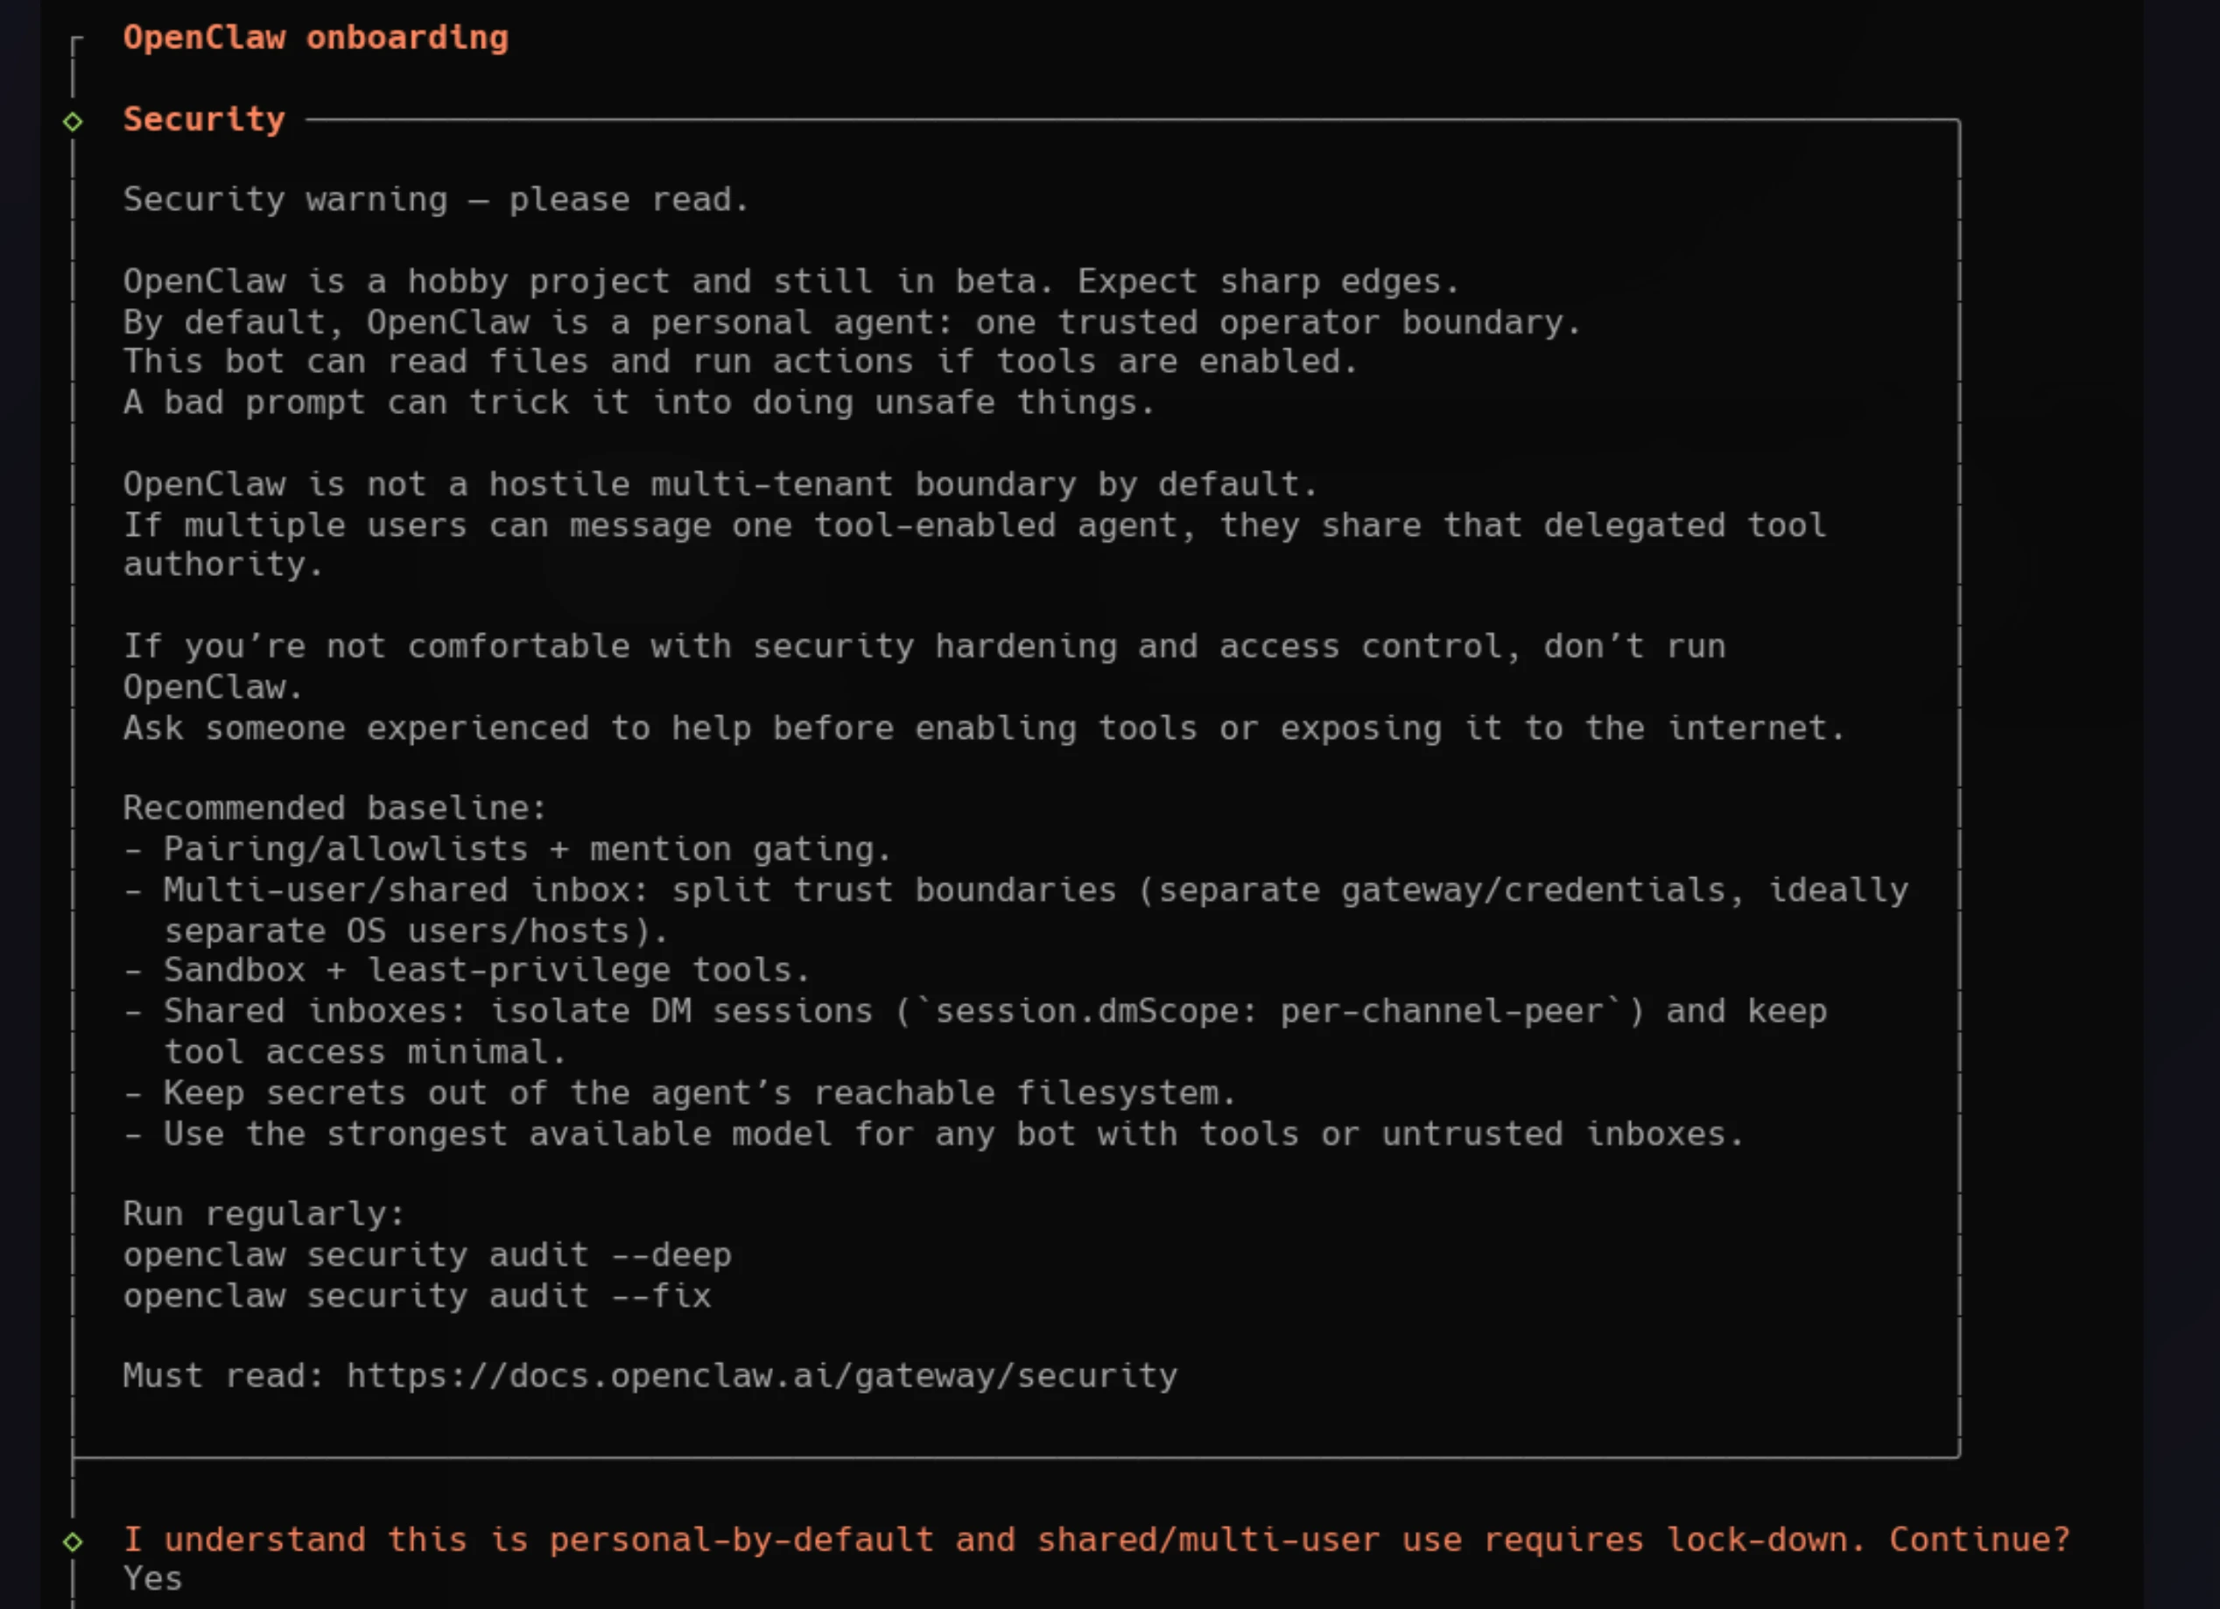The width and height of the screenshot is (2220, 1609).
Task: Open the docs.openclaw.ai gateway security link
Action: (762, 1375)
